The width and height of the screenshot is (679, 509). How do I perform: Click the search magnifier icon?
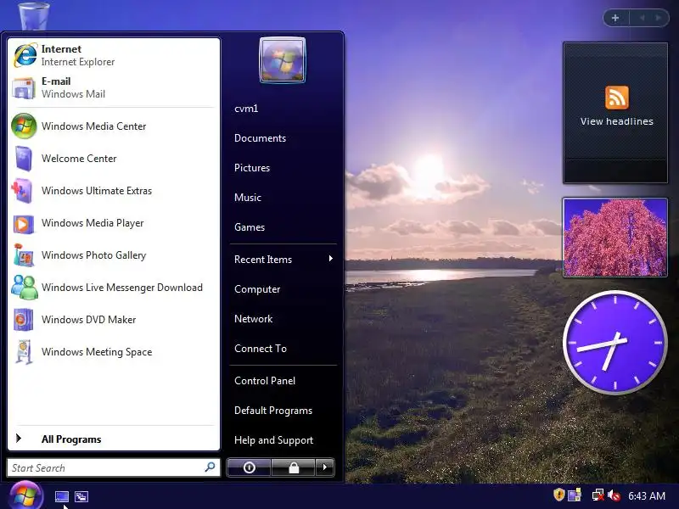point(210,467)
